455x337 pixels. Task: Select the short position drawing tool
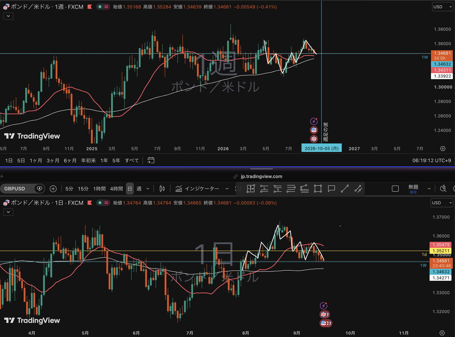(x=278, y=189)
